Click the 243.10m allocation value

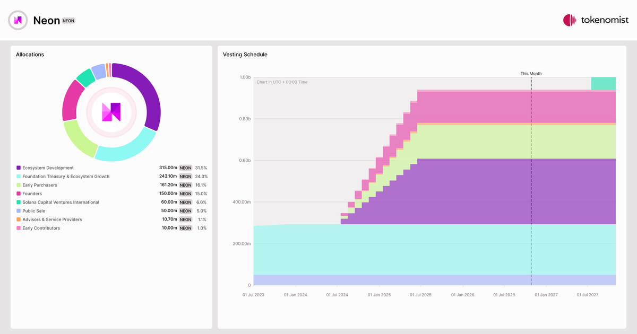168,177
